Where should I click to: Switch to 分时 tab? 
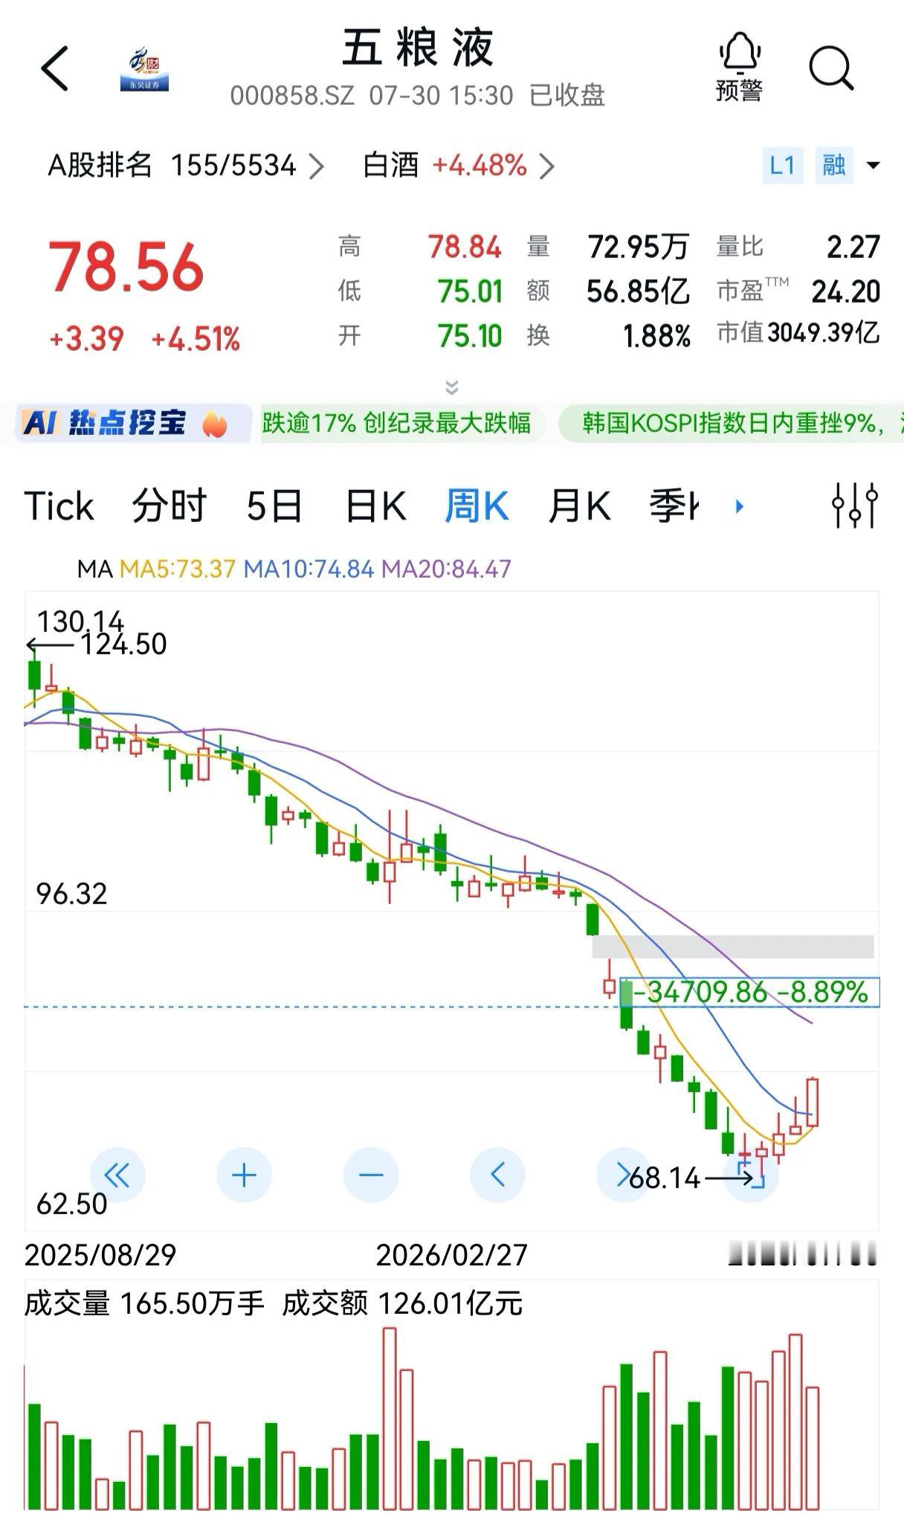169,506
